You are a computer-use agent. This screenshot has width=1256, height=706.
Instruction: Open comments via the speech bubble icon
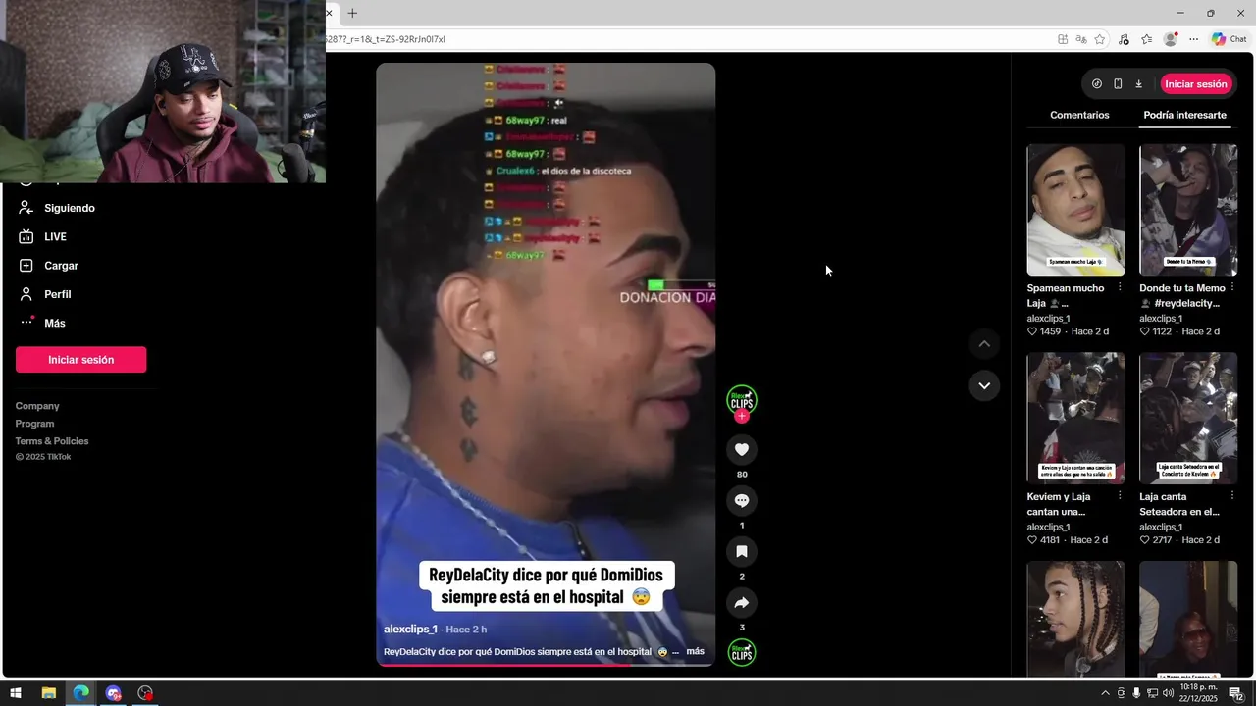point(742,500)
